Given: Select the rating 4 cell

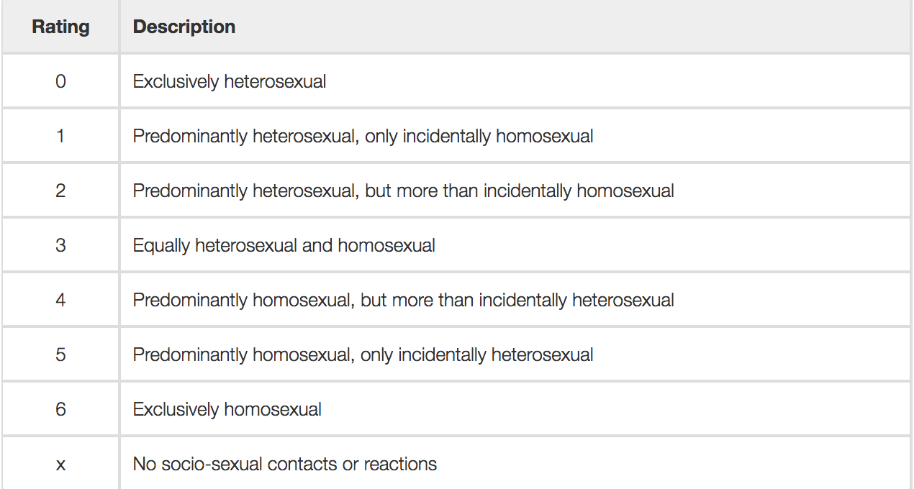Looking at the screenshot, I should tap(60, 300).
